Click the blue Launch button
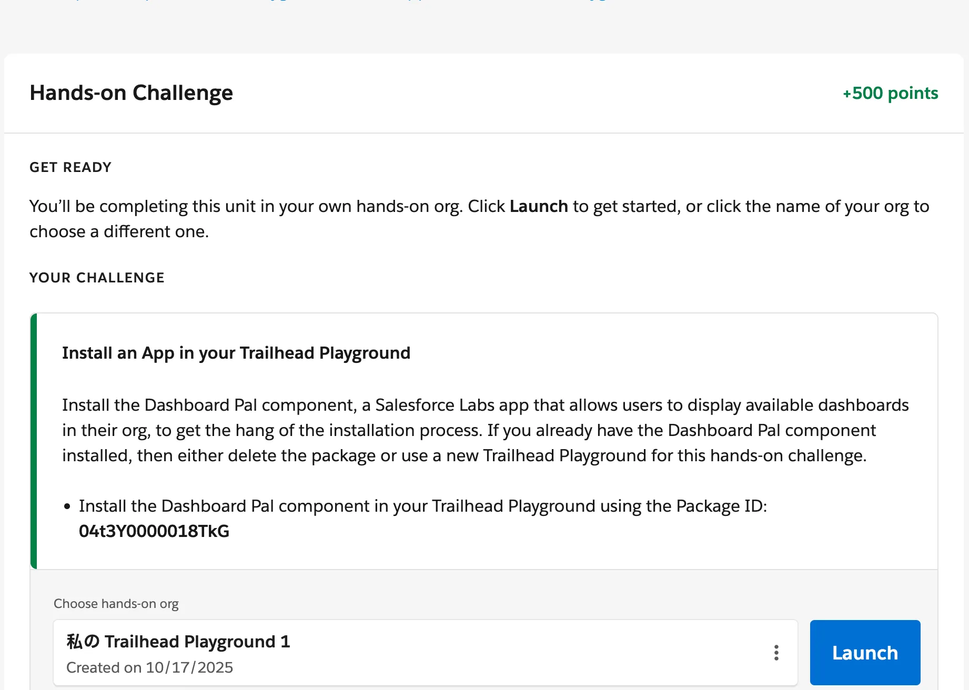The height and width of the screenshot is (690, 969). [x=865, y=653]
